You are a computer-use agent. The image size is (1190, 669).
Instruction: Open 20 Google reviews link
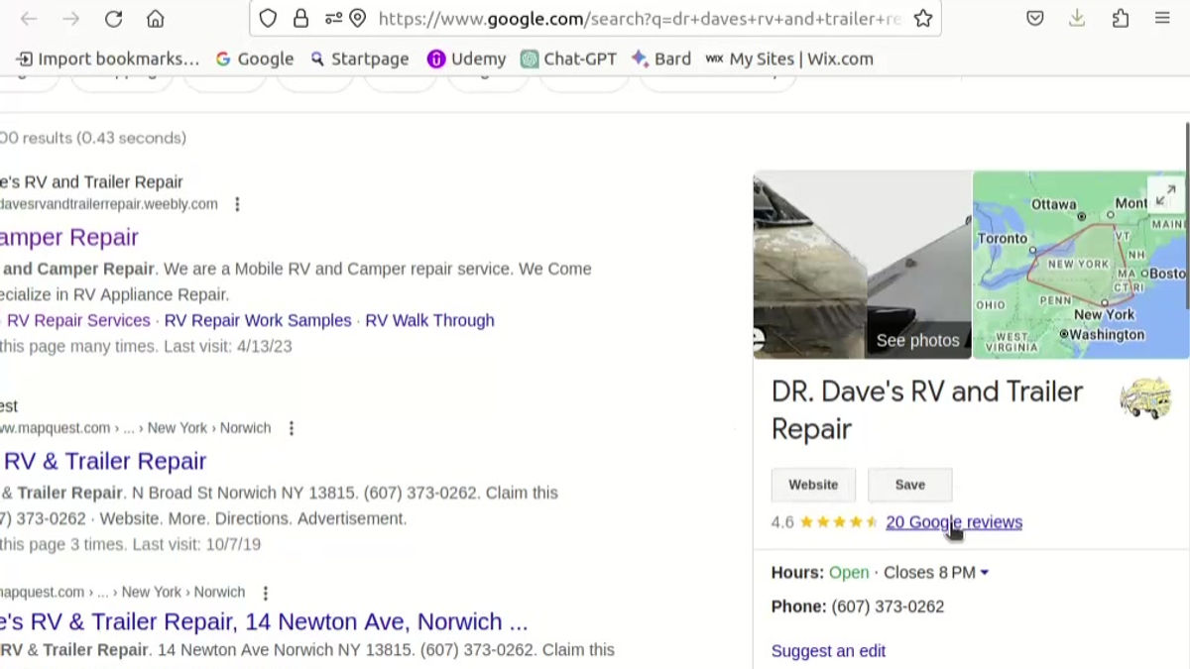(x=954, y=522)
